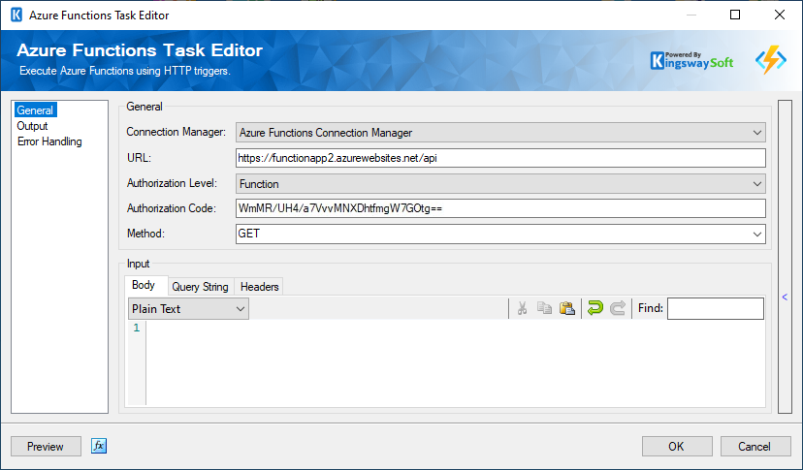The height and width of the screenshot is (470, 803).
Task: Open the Connection Manager dropdown
Action: point(500,133)
